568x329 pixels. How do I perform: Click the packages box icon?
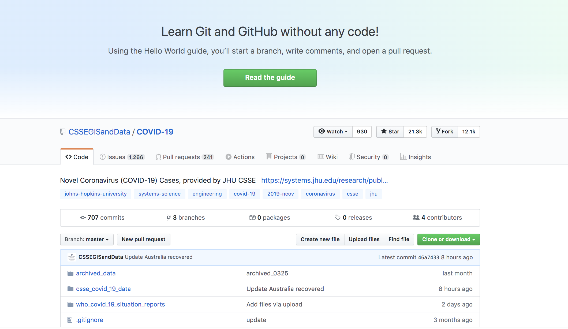(x=252, y=218)
